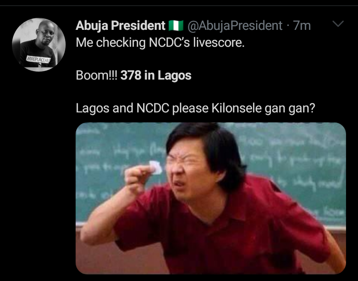The height and width of the screenshot is (281, 358).
Task: Open the tweet options chevron menu
Action: click(338, 24)
